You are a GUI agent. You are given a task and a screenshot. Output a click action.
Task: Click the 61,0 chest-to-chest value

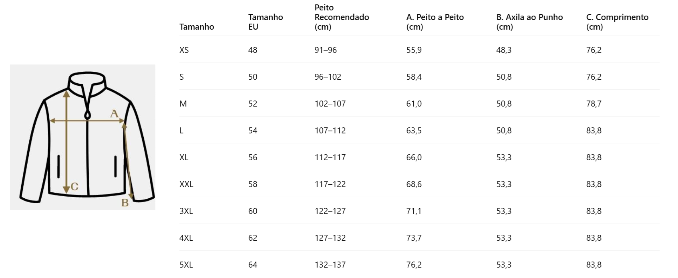click(414, 104)
